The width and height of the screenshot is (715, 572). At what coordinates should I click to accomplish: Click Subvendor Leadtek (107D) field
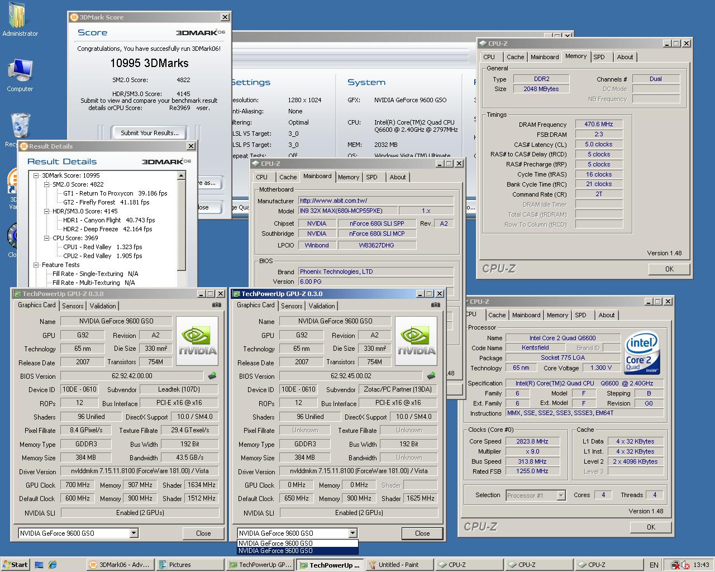(179, 389)
